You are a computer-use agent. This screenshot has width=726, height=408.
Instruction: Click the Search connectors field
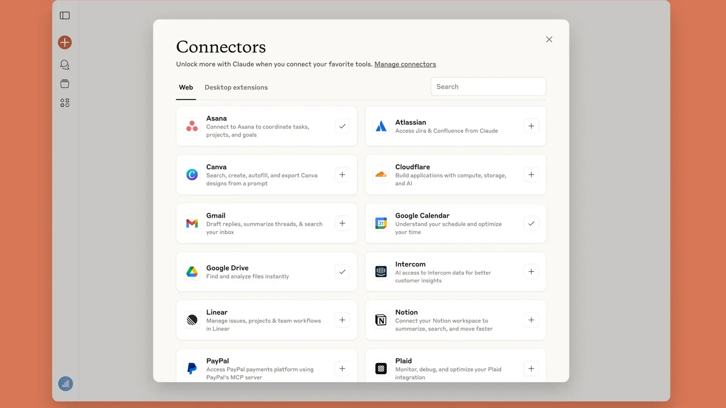coord(488,86)
